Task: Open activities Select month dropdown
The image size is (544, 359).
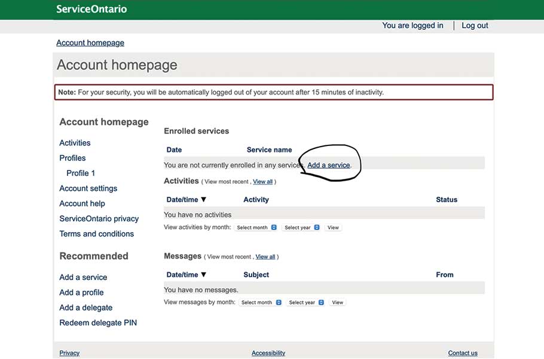Action: point(256,227)
